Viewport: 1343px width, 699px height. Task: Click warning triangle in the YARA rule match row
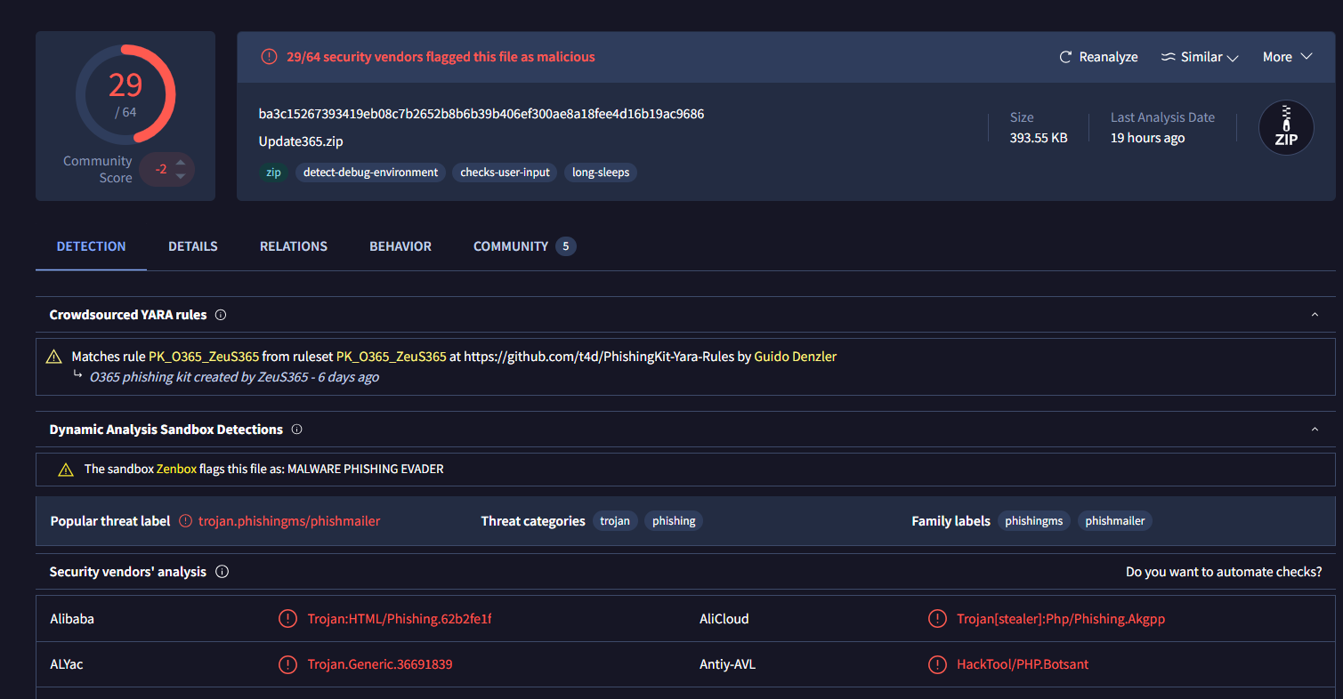(54, 357)
